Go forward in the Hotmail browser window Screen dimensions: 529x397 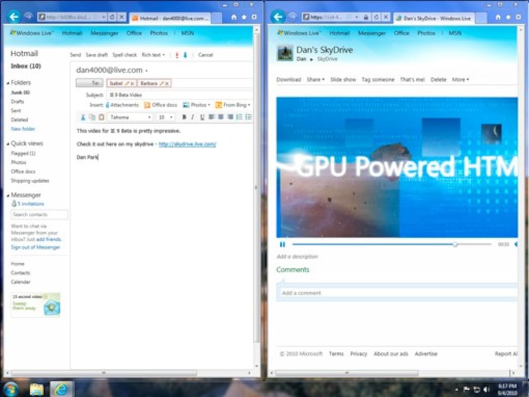pos(28,16)
